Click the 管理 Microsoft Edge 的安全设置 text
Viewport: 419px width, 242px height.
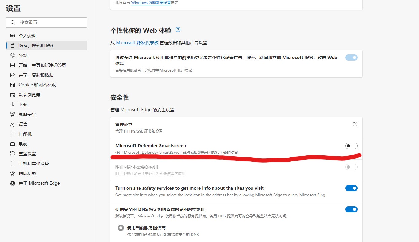pyautogui.click(x=142, y=110)
